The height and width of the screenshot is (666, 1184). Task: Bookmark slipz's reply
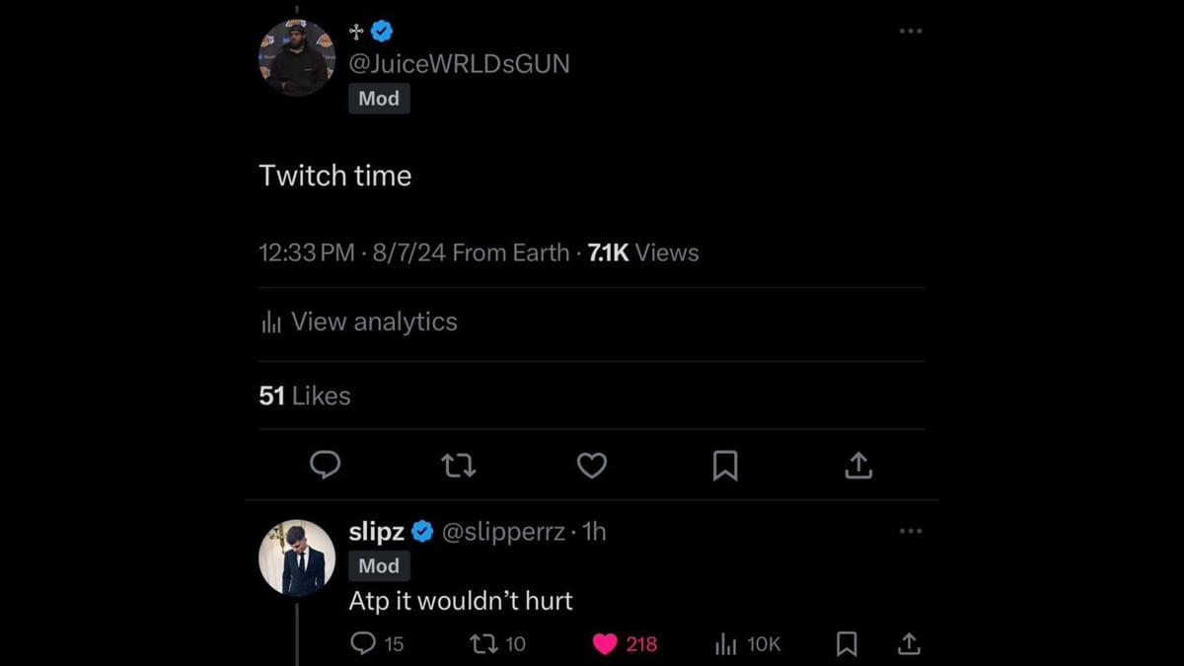pos(847,644)
